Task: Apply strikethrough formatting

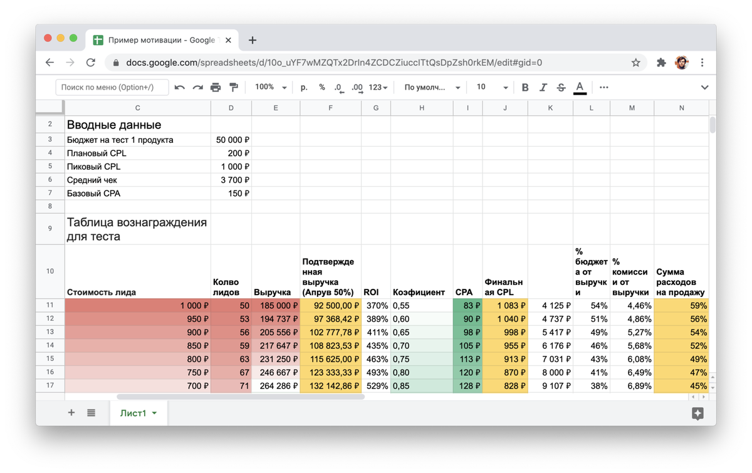Action: pyautogui.click(x=561, y=87)
